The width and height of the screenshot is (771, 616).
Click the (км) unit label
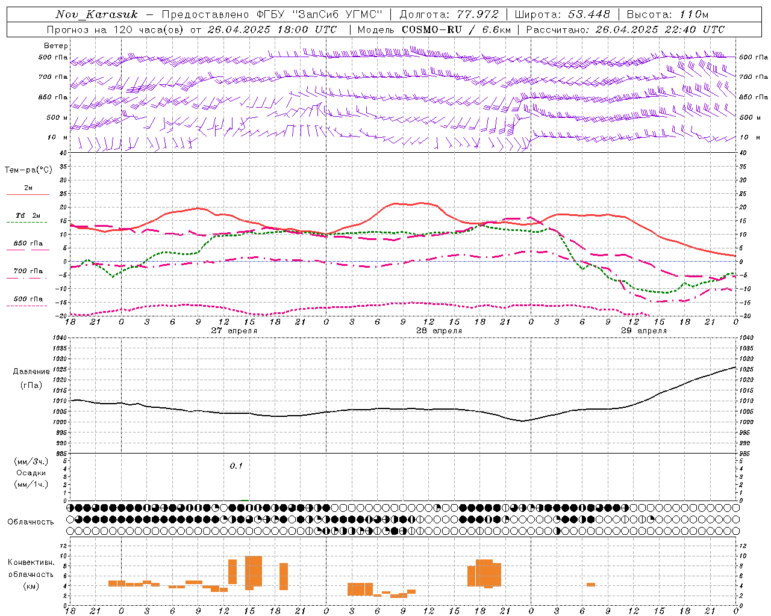pyautogui.click(x=31, y=586)
